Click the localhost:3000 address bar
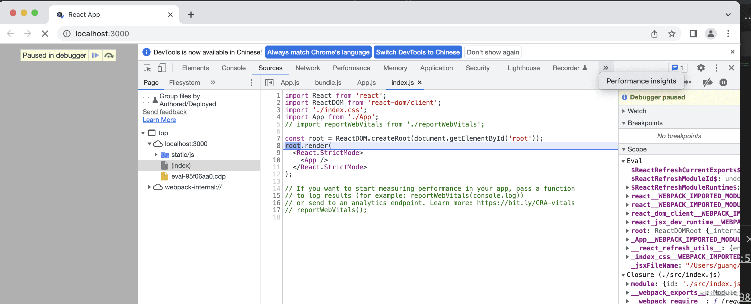The width and height of the screenshot is (751, 304). click(x=102, y=34)
